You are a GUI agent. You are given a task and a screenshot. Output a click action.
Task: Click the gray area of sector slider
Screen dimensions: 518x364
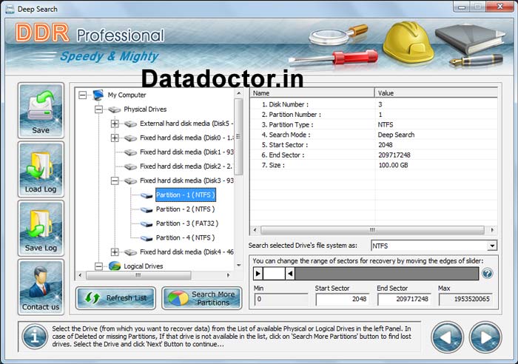386,274
